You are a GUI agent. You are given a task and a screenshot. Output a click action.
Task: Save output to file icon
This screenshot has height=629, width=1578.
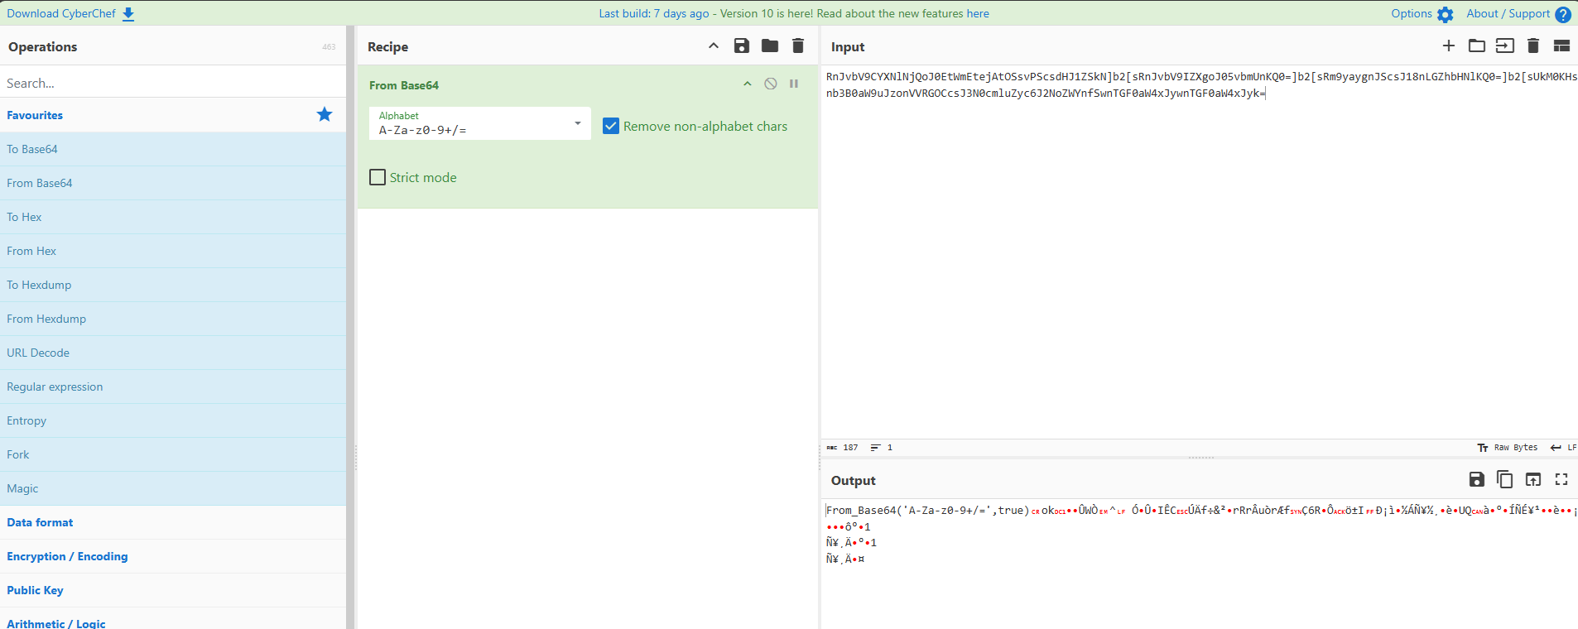click(x=1477, y=479)
